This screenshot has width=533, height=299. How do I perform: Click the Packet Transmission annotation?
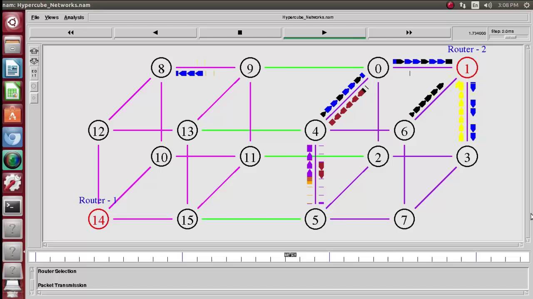[62, 285]
